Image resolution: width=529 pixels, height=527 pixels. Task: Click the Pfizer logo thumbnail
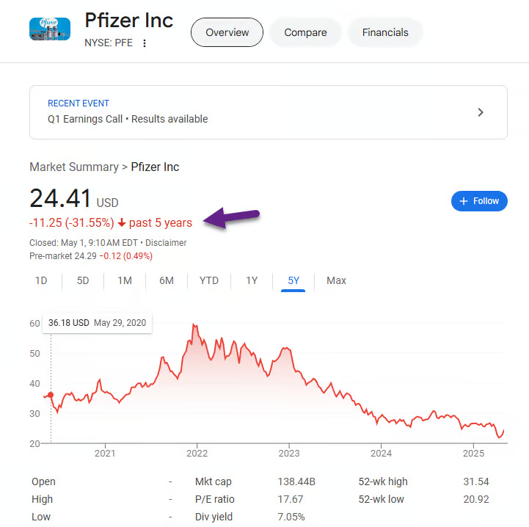[50, 29]
